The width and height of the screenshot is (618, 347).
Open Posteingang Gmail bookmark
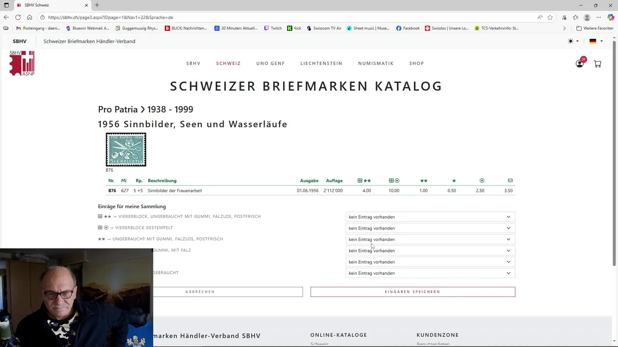pos(38,28)
